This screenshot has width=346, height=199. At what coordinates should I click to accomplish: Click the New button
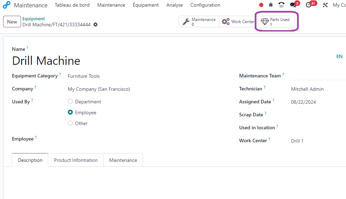(x=12, y=22)
